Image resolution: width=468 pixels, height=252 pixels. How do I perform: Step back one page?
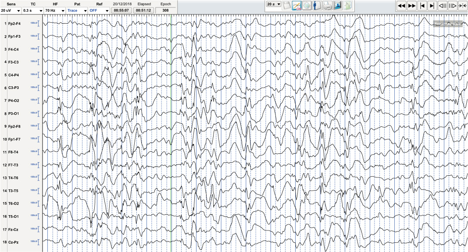442,6
